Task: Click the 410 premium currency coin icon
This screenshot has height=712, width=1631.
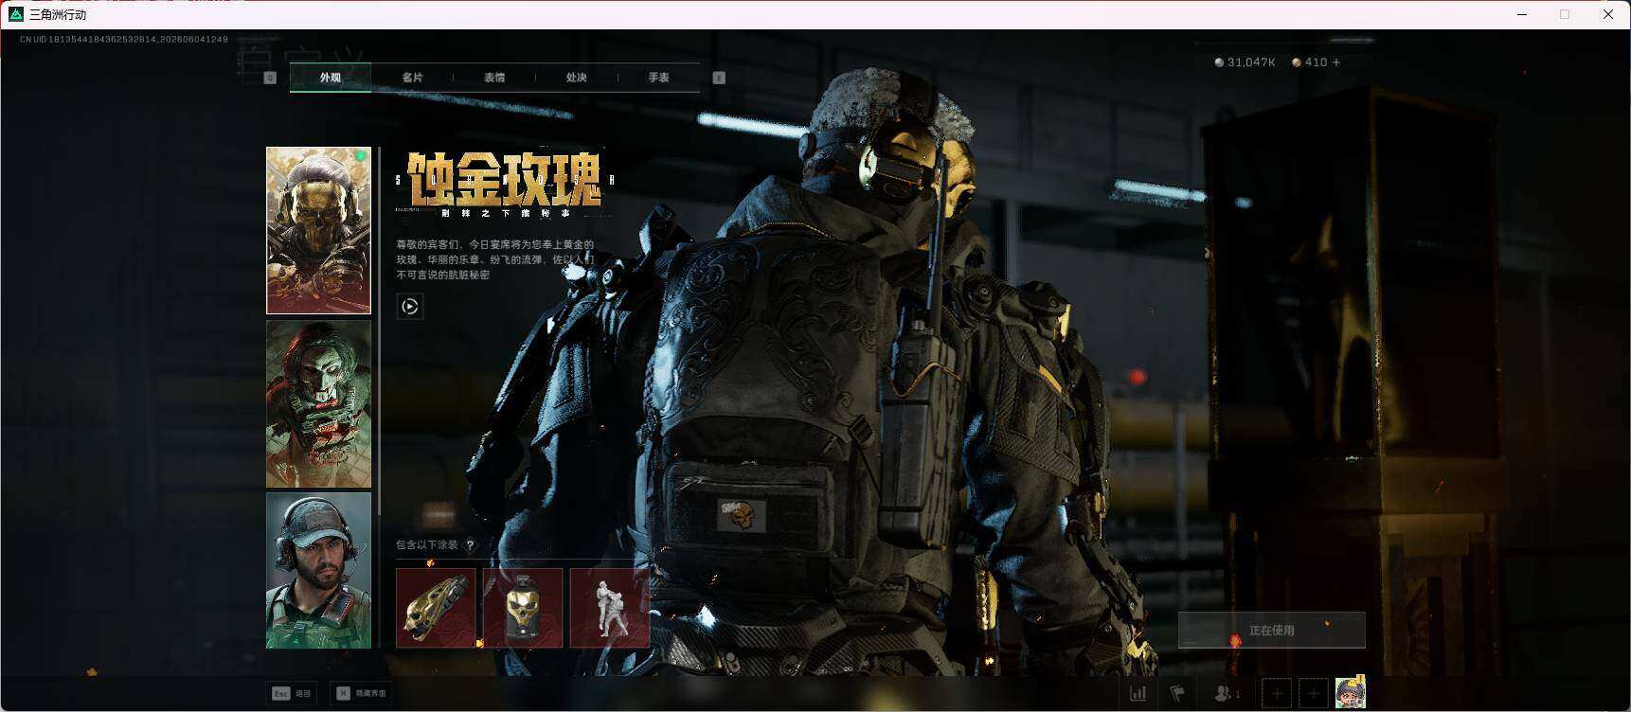Action: coord(1297,62)
